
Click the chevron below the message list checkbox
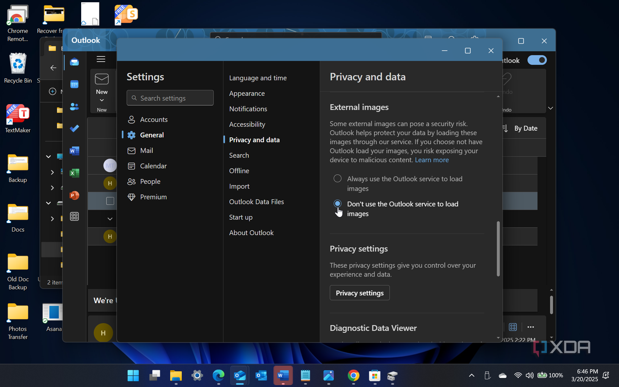click(x=110, y=219)
